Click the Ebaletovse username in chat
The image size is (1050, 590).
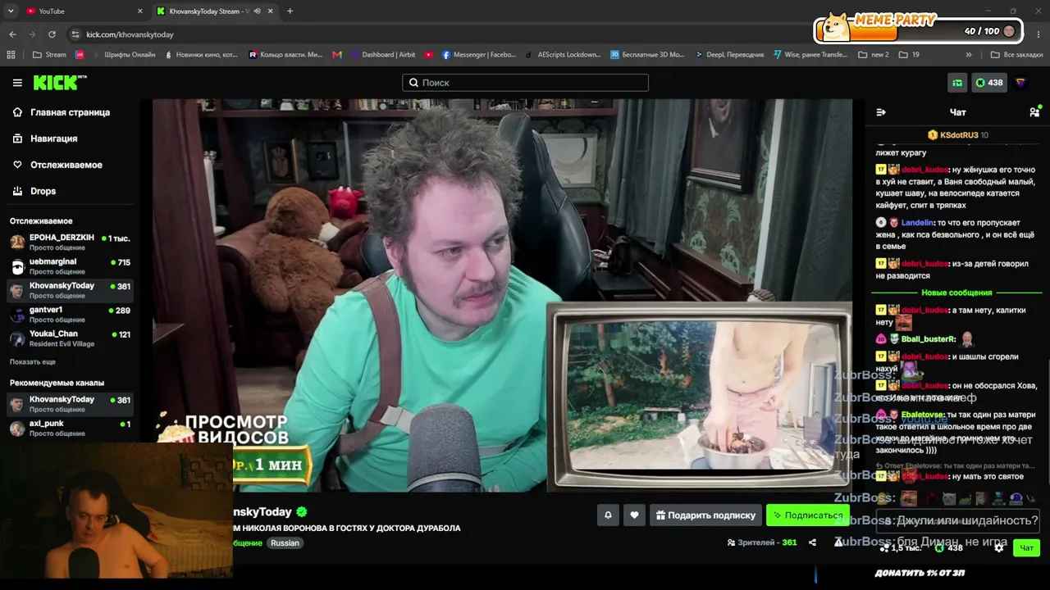922,415
